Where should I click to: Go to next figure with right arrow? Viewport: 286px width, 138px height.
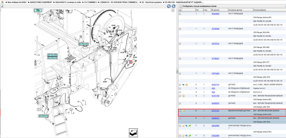click(174, 6)
